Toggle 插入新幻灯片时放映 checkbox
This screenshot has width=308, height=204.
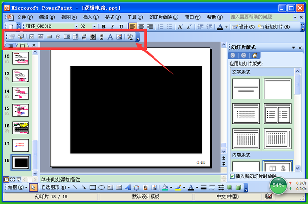pyautogui.click(x=233, y=176)
